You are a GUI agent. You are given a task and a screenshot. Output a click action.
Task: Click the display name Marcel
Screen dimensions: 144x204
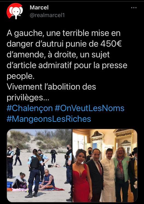39,7
